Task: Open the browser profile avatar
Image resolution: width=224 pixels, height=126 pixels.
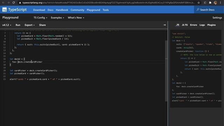Action: pyautogui.click(x=215, y=2)
